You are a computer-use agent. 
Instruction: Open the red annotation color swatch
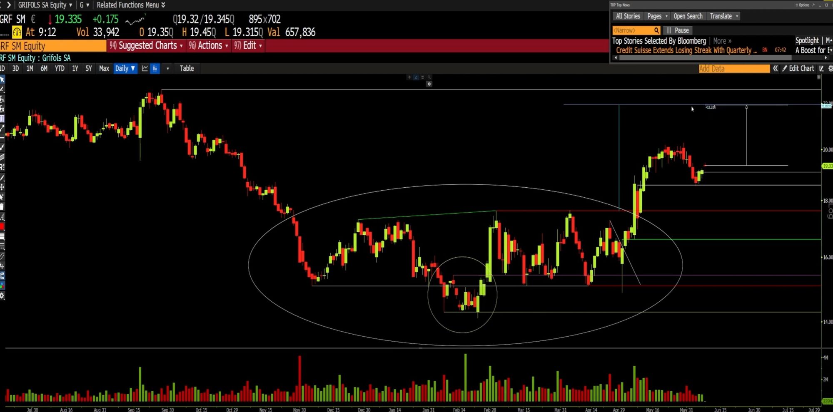[2, 227]
